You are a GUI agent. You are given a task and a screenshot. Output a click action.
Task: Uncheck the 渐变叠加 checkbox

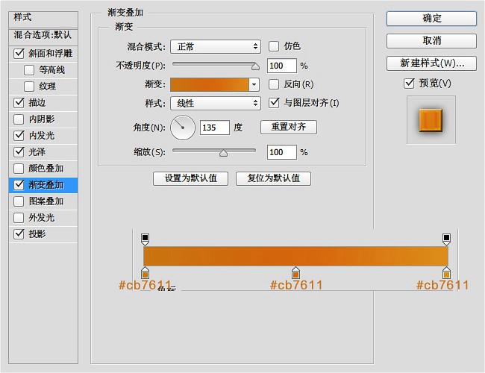(19, 185)
